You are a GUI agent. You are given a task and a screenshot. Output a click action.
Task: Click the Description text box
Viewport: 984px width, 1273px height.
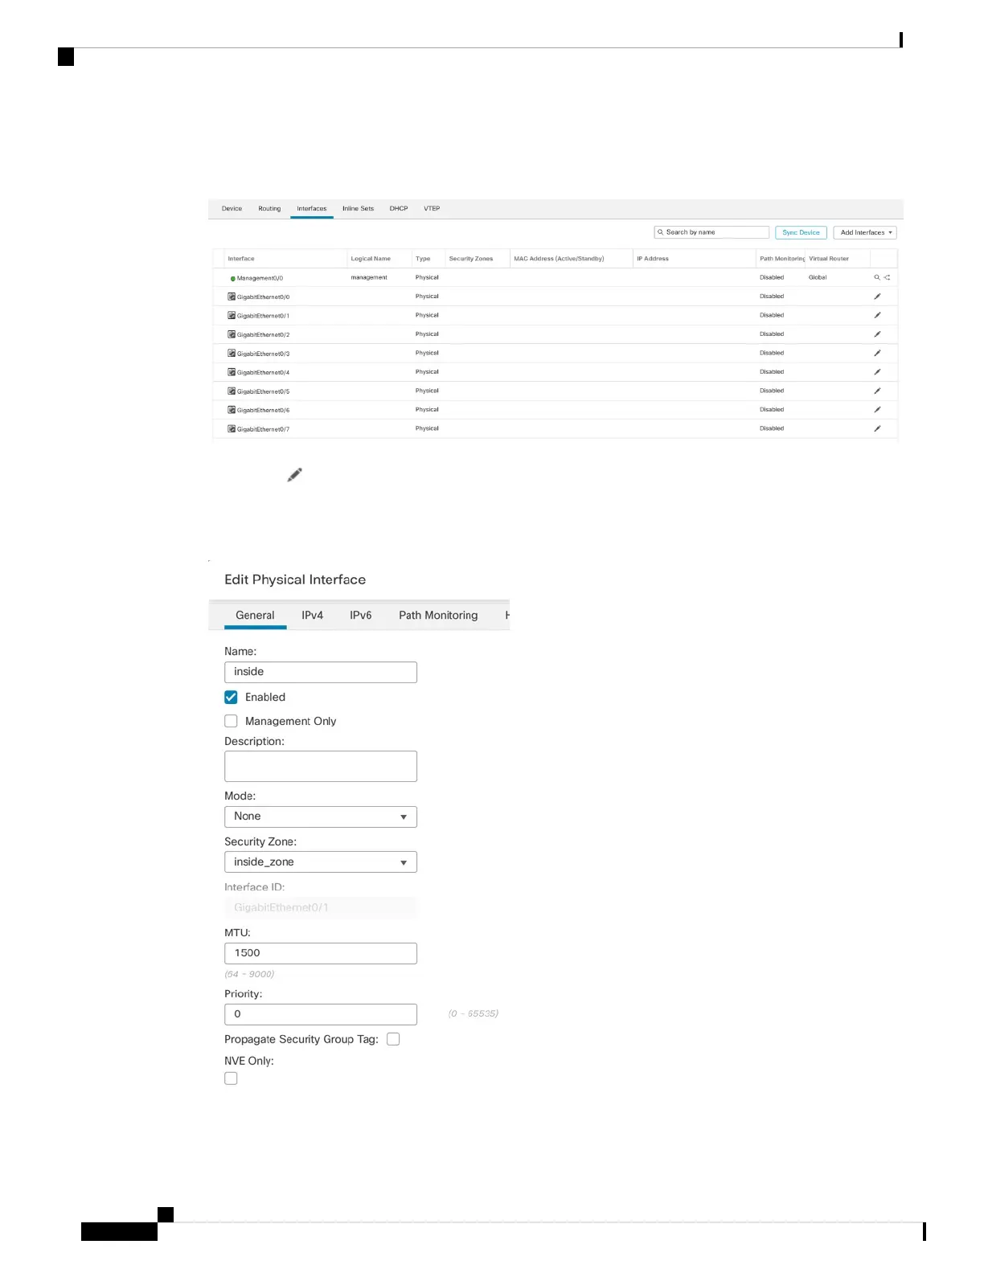click(321, 766)
